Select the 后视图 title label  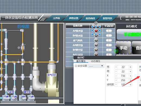(23, 26)
